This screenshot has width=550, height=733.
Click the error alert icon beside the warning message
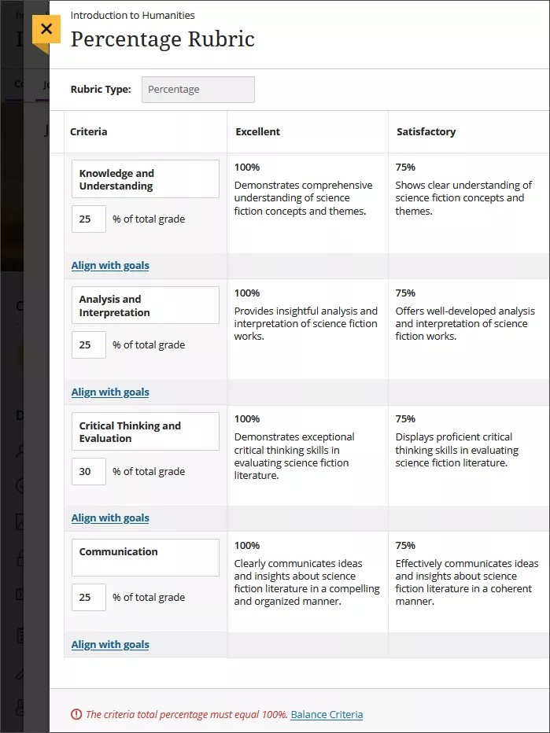[x=76, y=714]
